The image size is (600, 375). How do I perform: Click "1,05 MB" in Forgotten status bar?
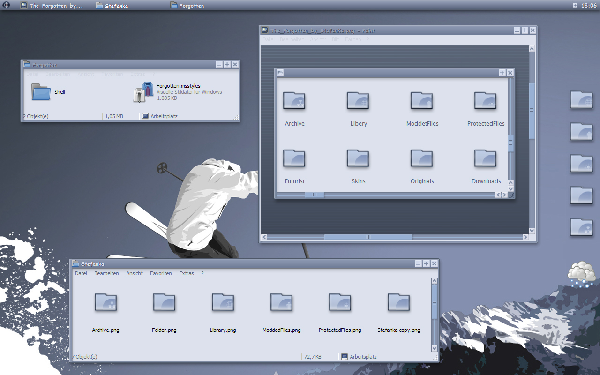pyautogui.click(x=114, y=116)
